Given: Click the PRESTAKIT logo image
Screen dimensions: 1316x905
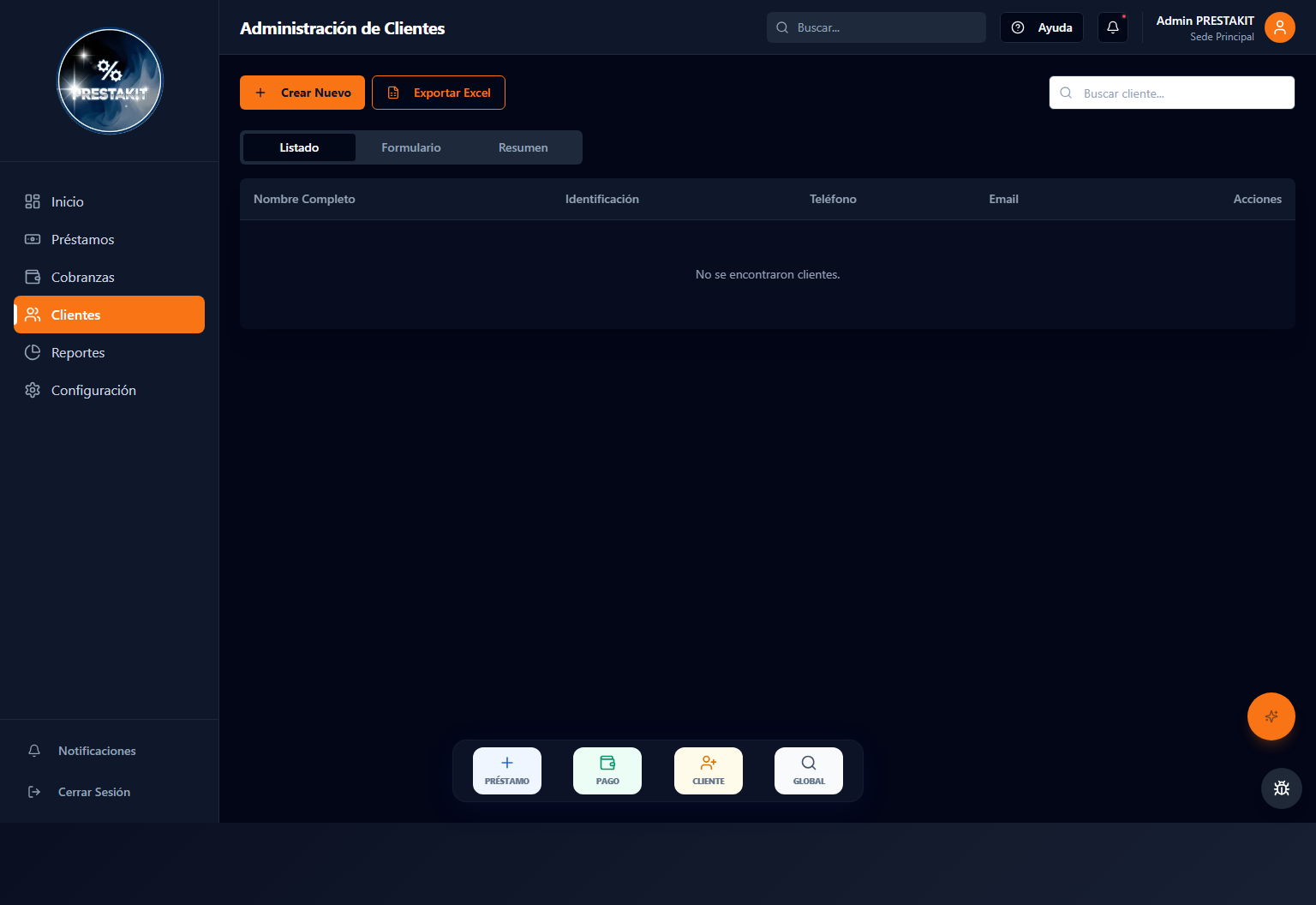Looking at the screenshot, I should click(x=110, y=81).
